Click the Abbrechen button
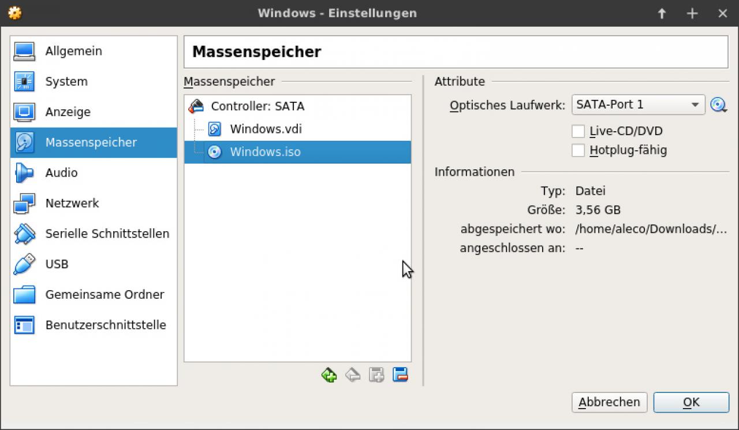 (x=609, y=402)
